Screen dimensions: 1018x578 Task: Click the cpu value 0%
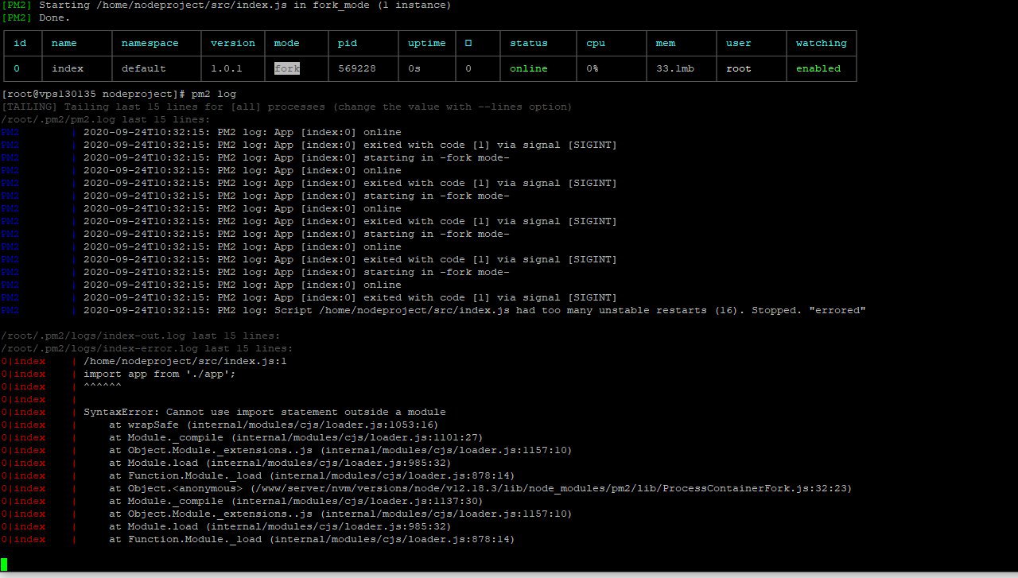593,68
